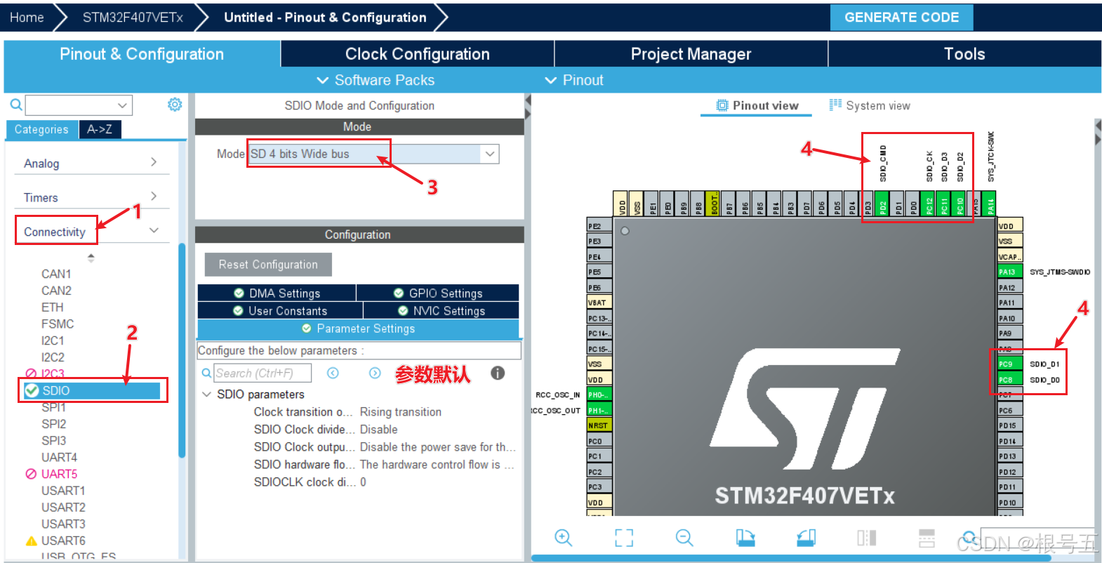Go to the Home breadcrumb
Screen dimensions: 1102x563
coord(27,18)
